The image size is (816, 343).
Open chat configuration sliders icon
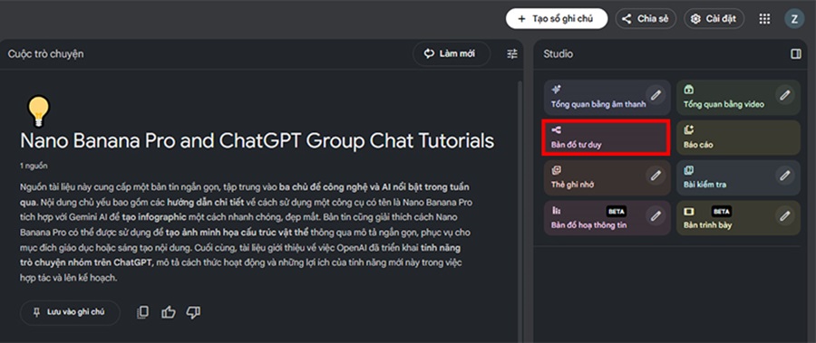pyautogui.click(x=512, y=53)
